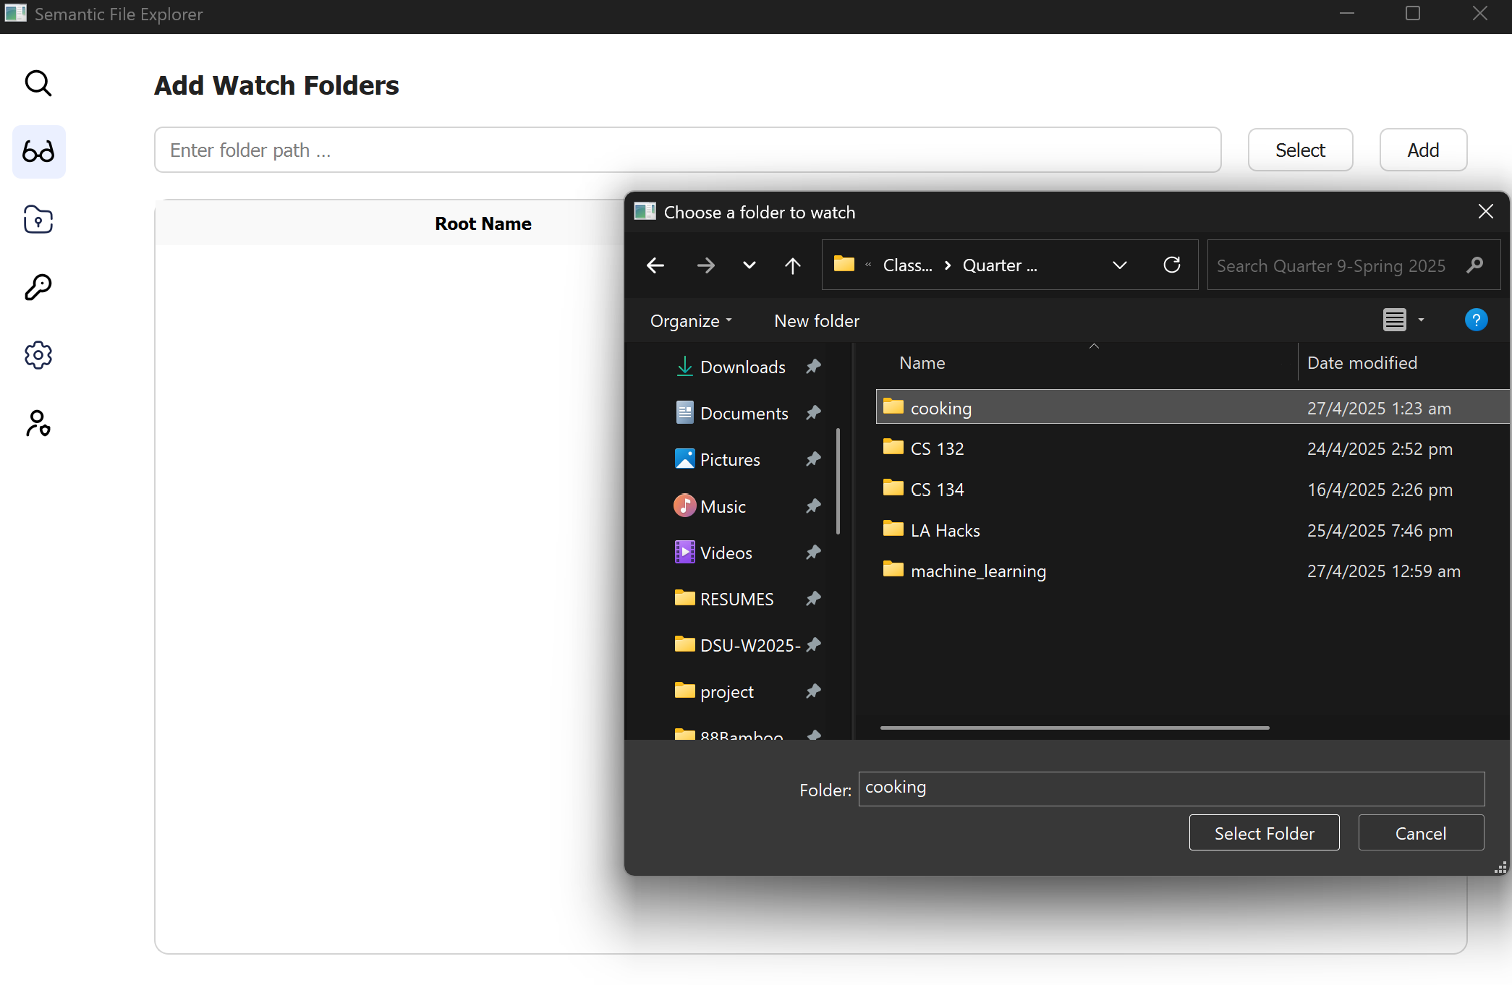
Task: Go up one folder level
Action: [x=792, y=265]
